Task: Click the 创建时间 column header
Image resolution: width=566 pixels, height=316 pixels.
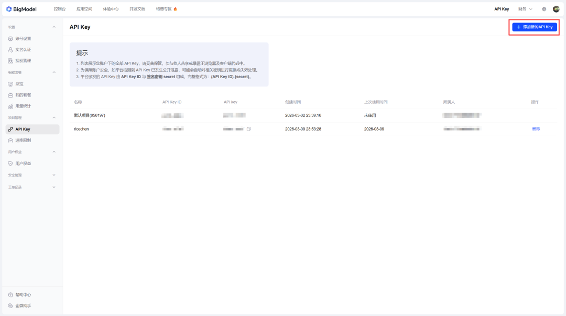Action: coord(293,102)
